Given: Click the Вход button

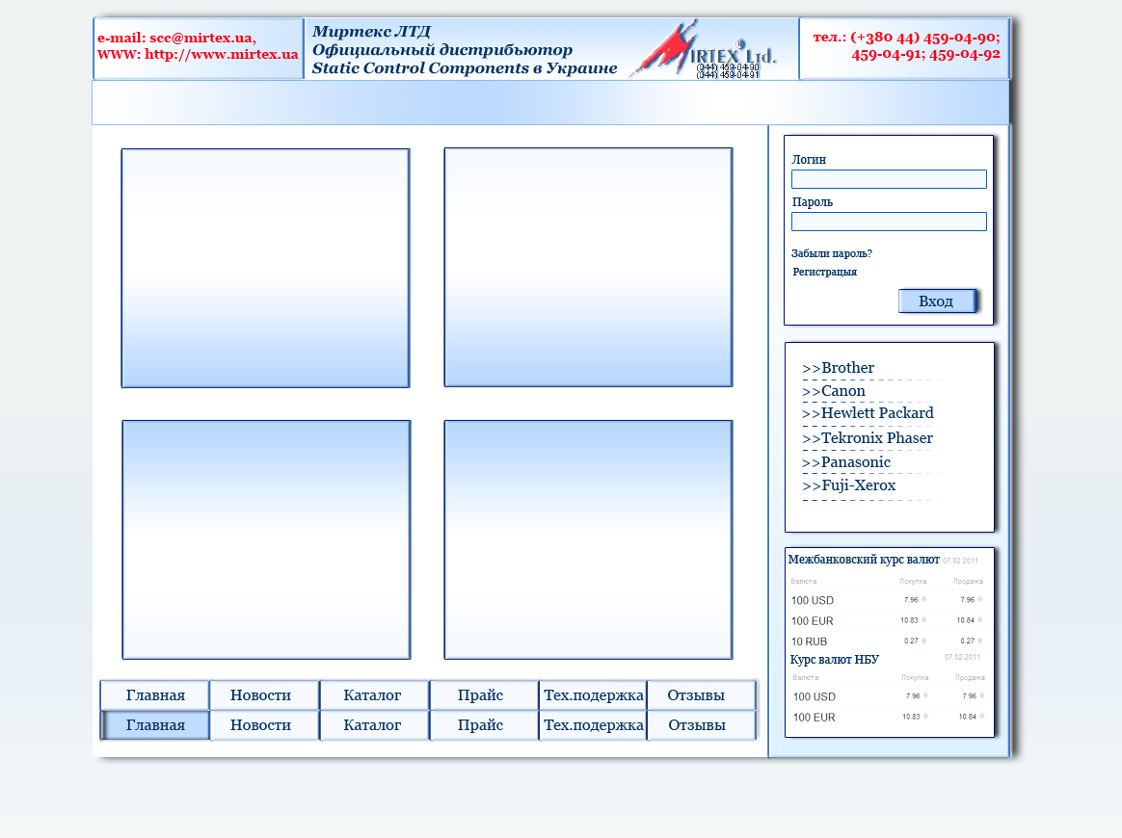Looking at the screenshot, I should pos(937,301).
